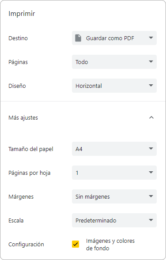
Task: Click the Imprimir dialog title
Action: pos(22,14)
